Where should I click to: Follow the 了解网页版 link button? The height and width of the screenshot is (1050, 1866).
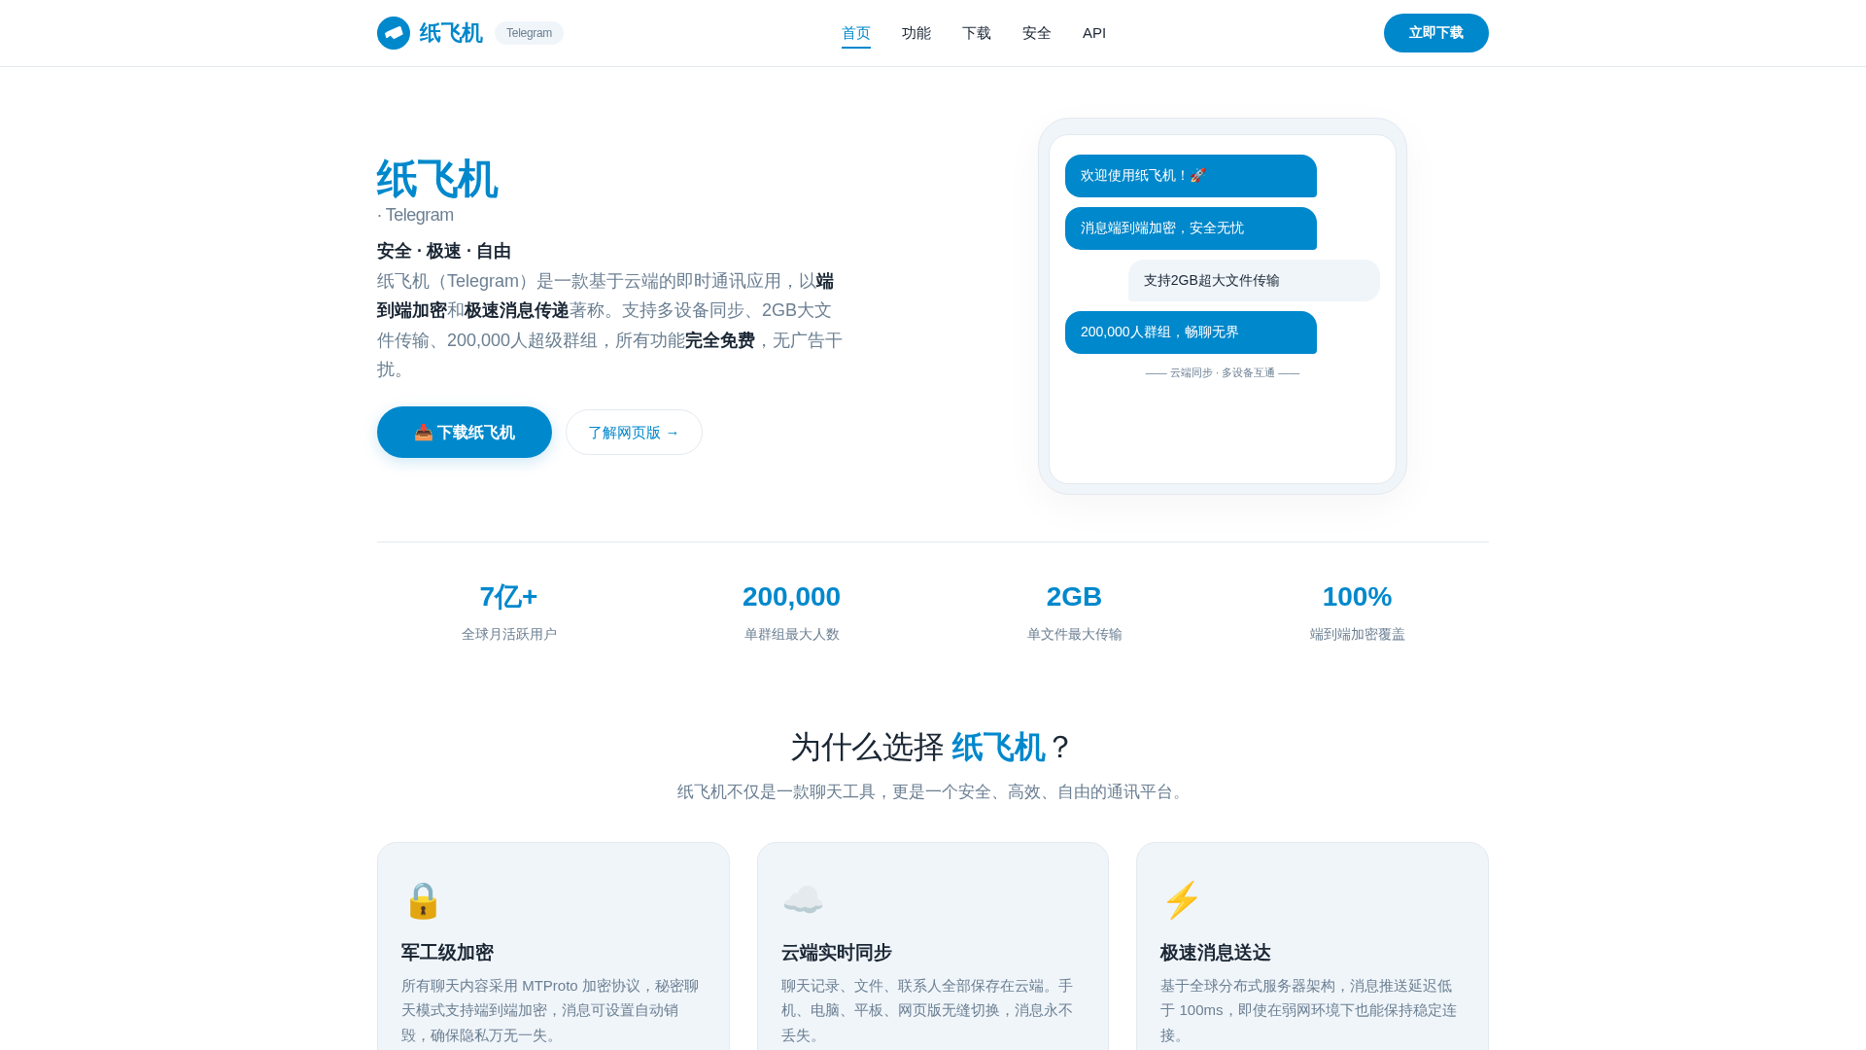pyautogui.click(x=634, y=433)
